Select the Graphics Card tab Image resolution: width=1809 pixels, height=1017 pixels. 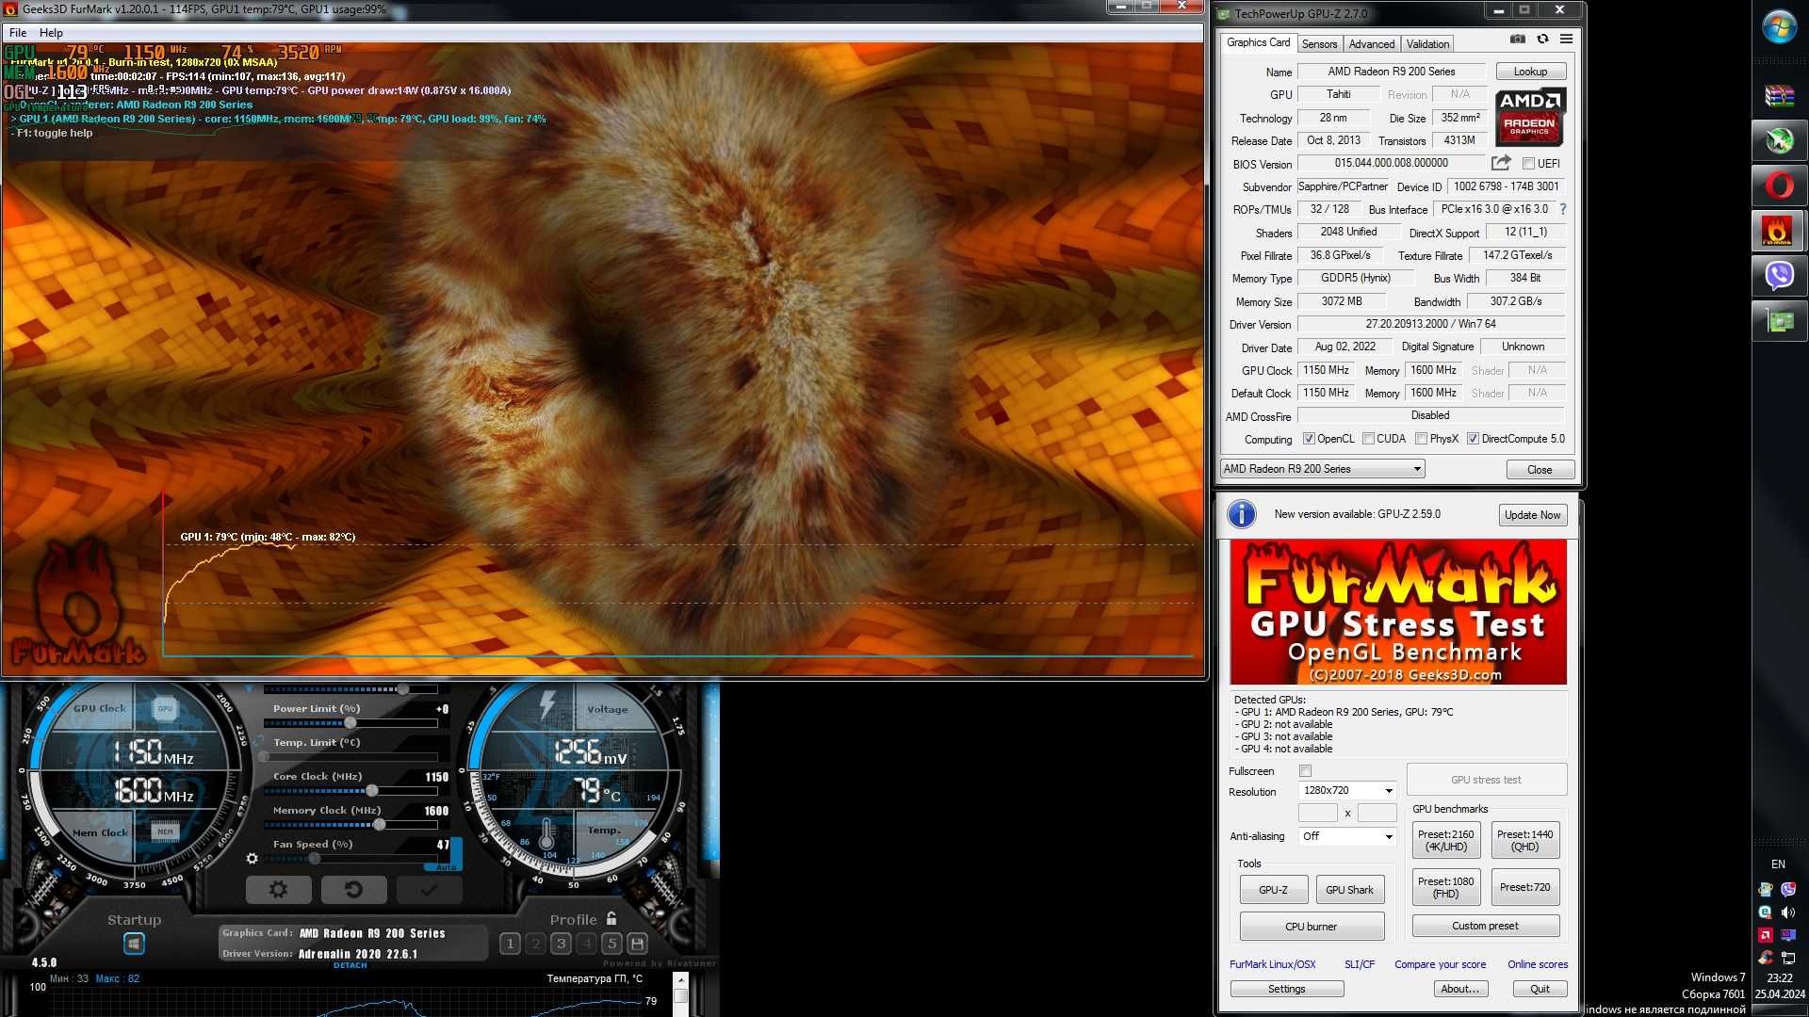tap(1258, 42)
